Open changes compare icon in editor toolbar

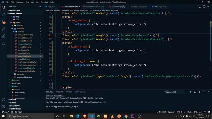[199, 7]
